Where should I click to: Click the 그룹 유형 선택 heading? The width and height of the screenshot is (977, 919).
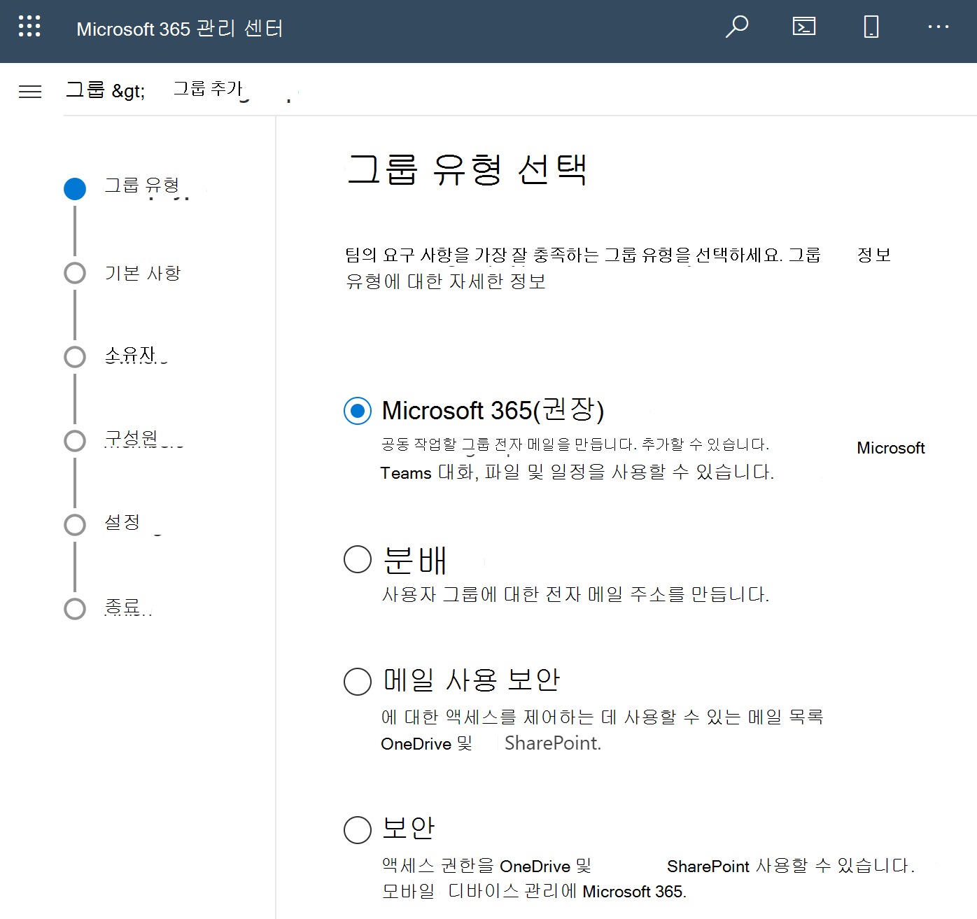pyautogui.click(x=467, y=170)
